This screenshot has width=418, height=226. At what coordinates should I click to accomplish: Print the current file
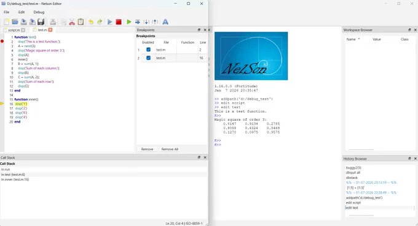[x=53, y=22]
